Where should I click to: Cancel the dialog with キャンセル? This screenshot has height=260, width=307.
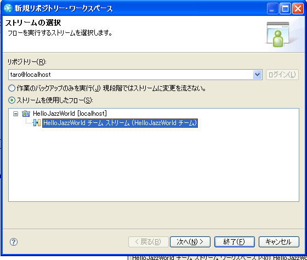[x=279, y=242]
